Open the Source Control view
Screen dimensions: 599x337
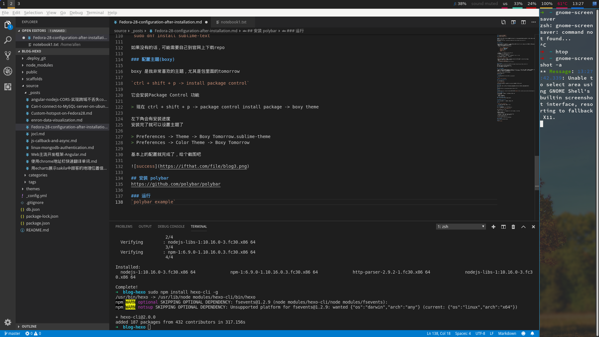(x=8, y=56)
